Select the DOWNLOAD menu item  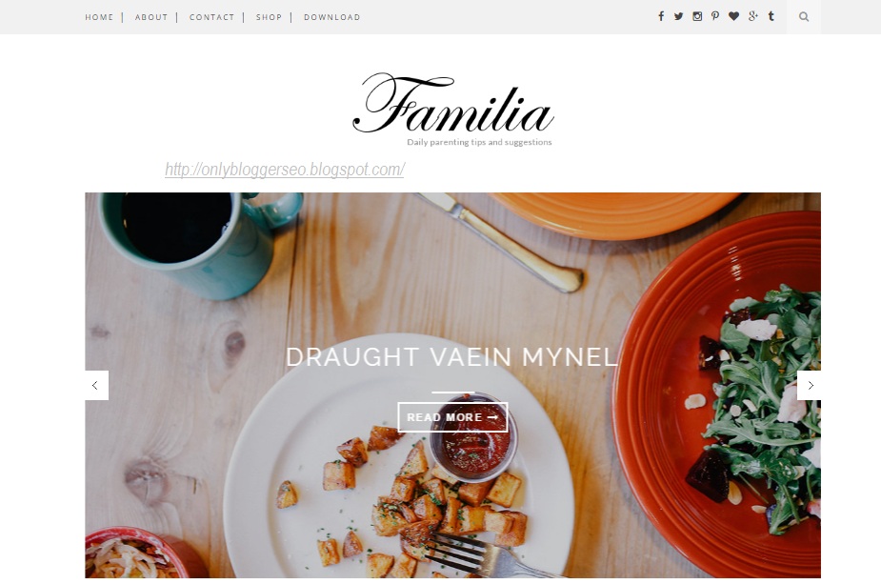332,17
